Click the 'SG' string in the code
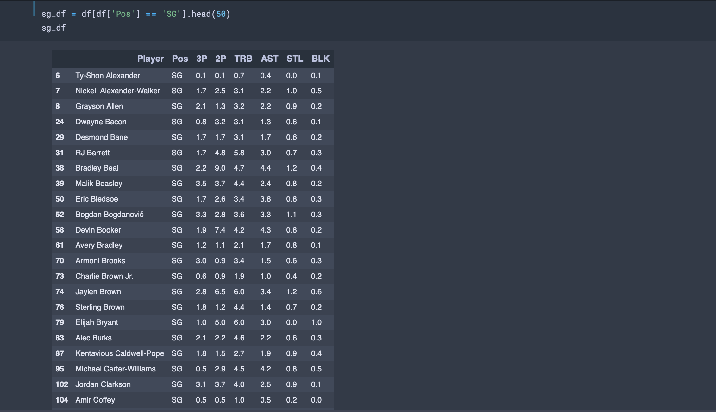The image size is (716, 412). point(171,14)
